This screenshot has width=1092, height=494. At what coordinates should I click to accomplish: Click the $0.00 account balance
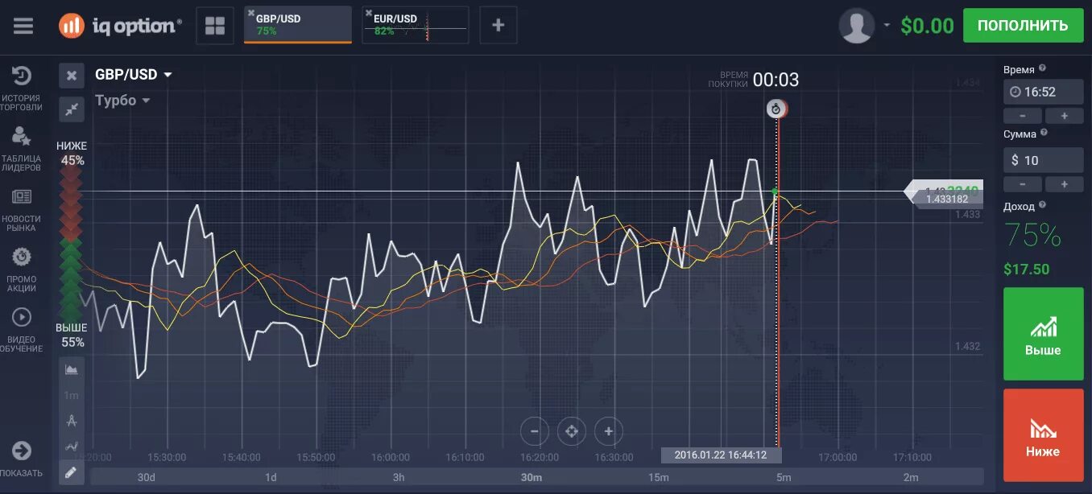927,26
